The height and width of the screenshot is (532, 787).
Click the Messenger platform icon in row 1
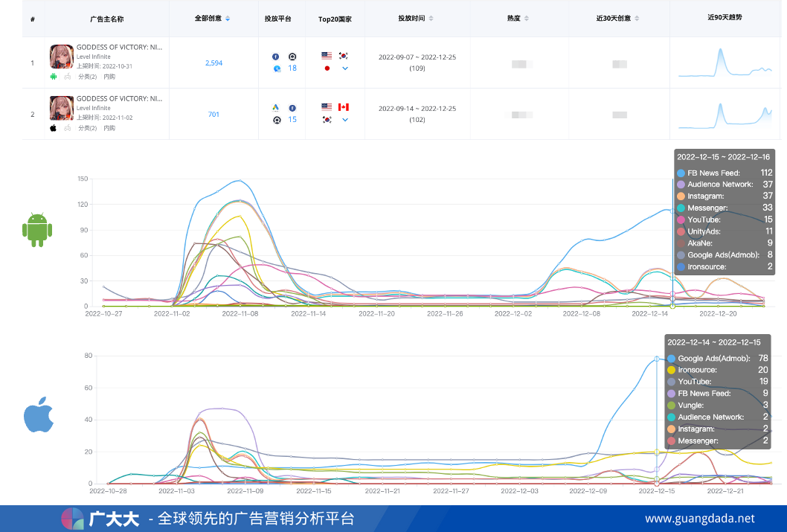[x=275, y=68]
